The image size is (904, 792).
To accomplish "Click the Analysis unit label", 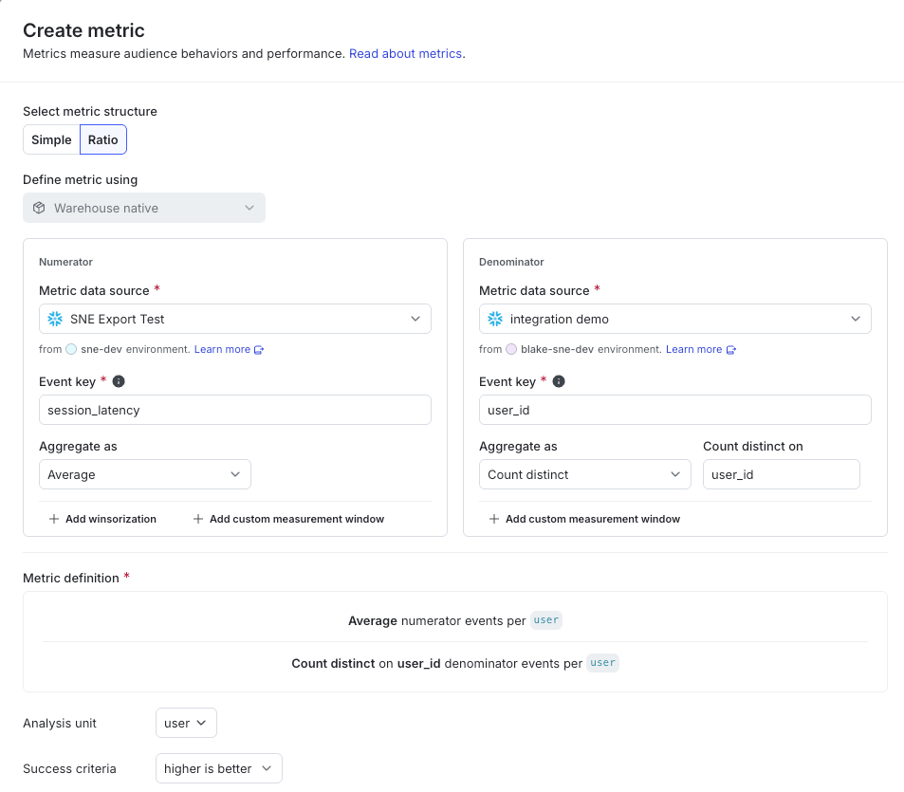I will pos(60,723).
